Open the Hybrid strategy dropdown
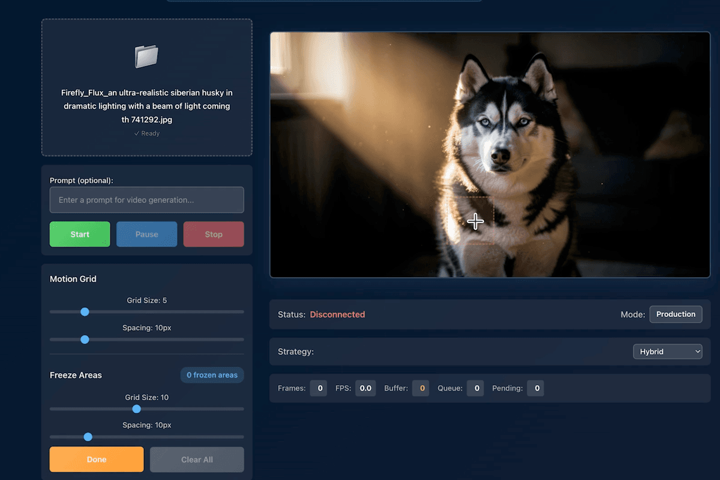The width and height of the screenshot is (720, 480). [667, 352]
